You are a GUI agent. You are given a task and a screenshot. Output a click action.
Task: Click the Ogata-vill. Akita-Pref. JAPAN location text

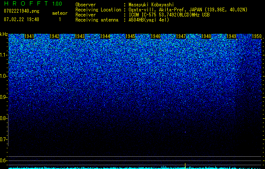coord(188,10)
